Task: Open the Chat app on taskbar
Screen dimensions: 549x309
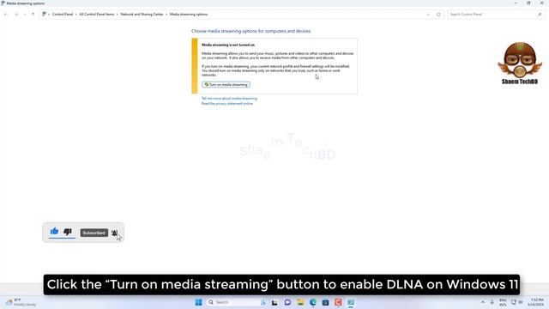Action: [287, 302]
